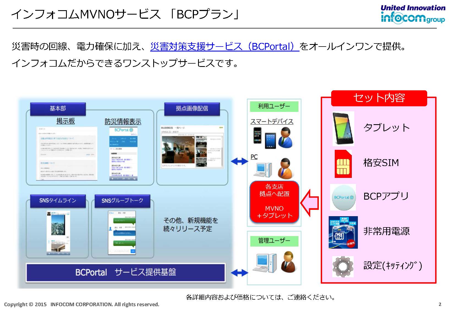Click the slide title インフォコムMVNOサービス「BCPプラン」

125,14
